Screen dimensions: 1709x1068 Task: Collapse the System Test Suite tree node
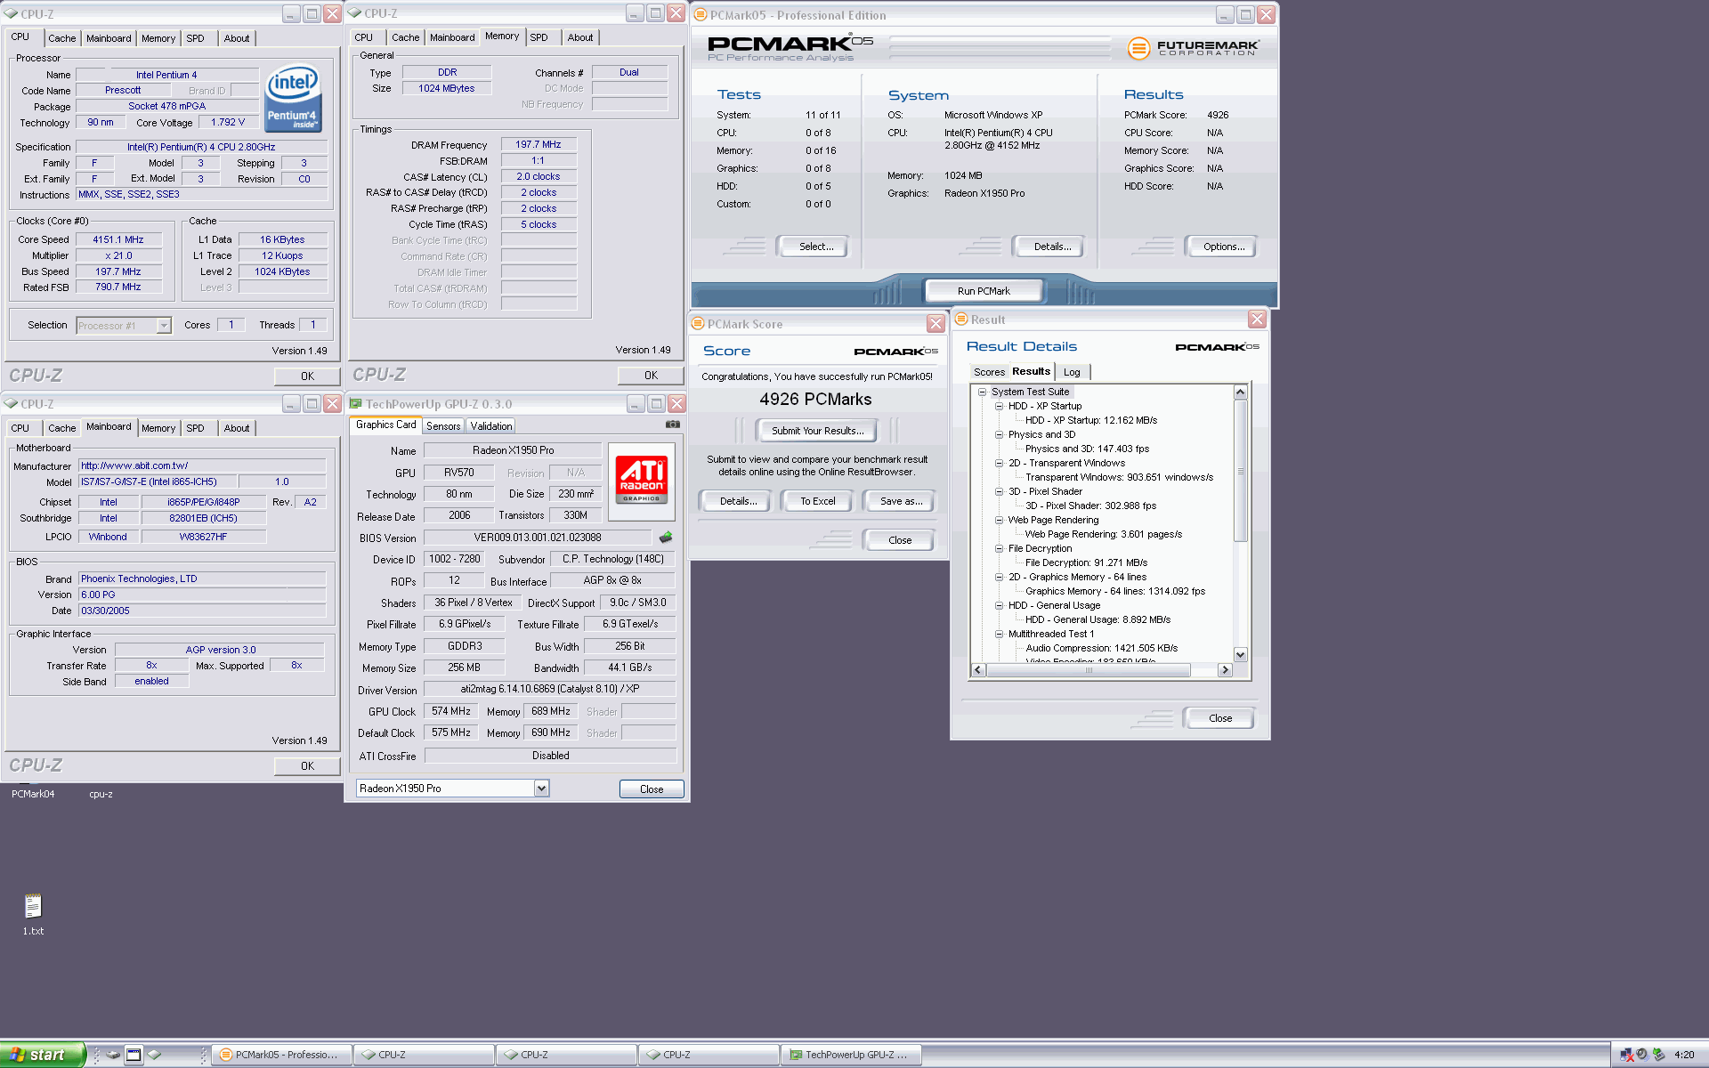(982, 392)
